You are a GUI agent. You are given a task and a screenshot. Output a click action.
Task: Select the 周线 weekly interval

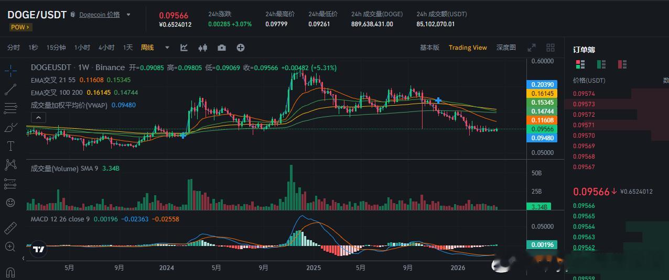tap(147, 48)
